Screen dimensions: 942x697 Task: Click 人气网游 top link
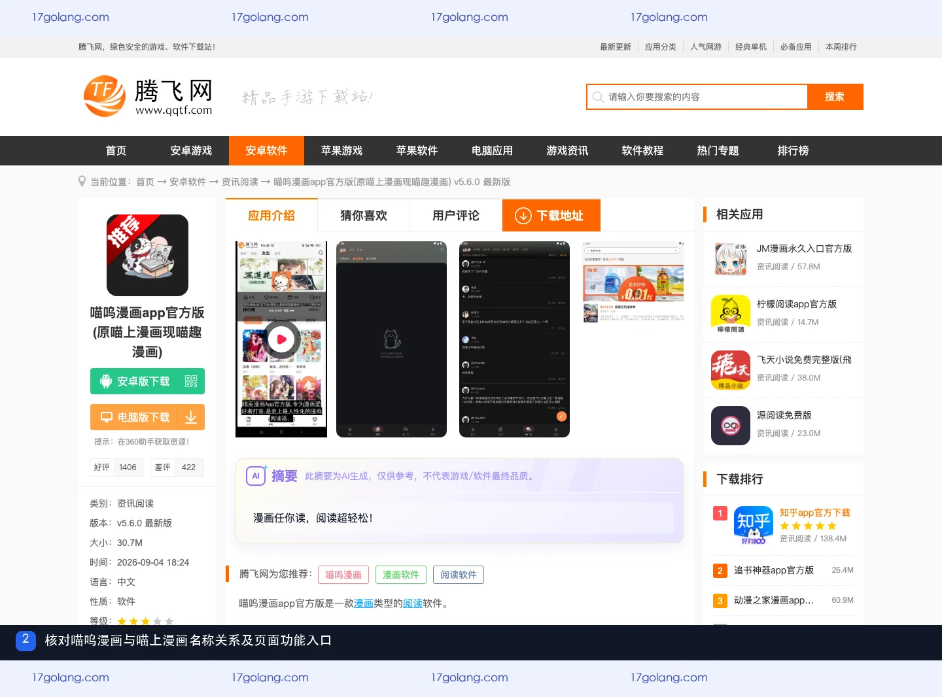pyautogui.click(x=706, y=47)
